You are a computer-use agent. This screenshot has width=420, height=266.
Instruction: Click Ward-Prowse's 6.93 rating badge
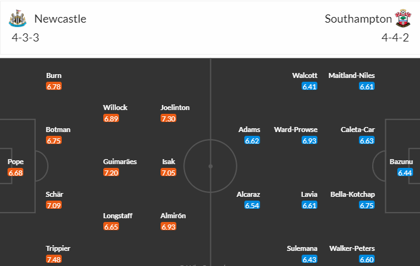coord(309,140)
